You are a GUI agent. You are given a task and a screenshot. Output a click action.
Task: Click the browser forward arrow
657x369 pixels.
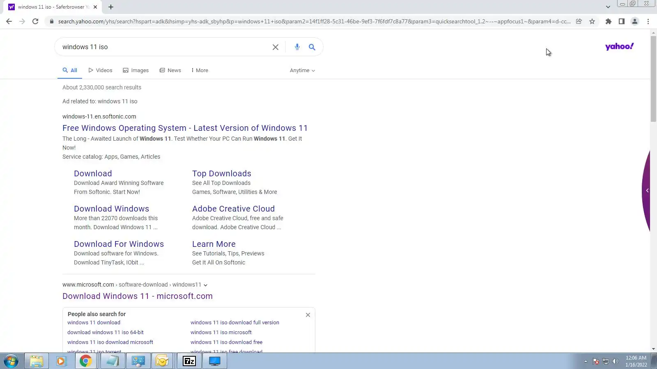point(22,21)
